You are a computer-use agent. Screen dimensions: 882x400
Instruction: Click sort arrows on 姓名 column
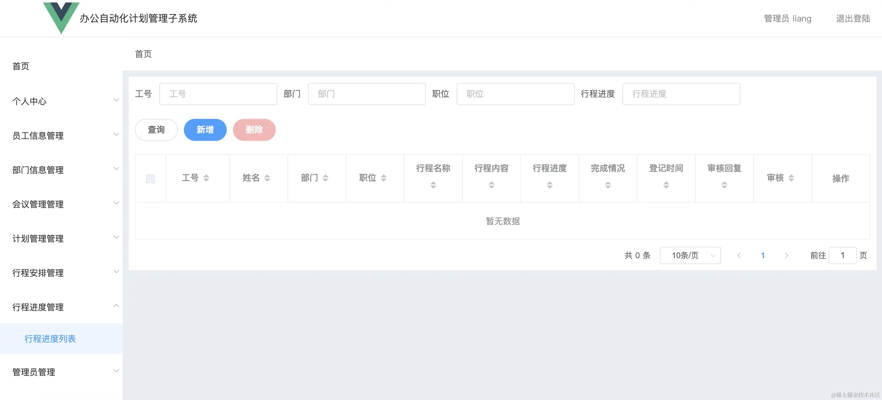tap(267, 178)
